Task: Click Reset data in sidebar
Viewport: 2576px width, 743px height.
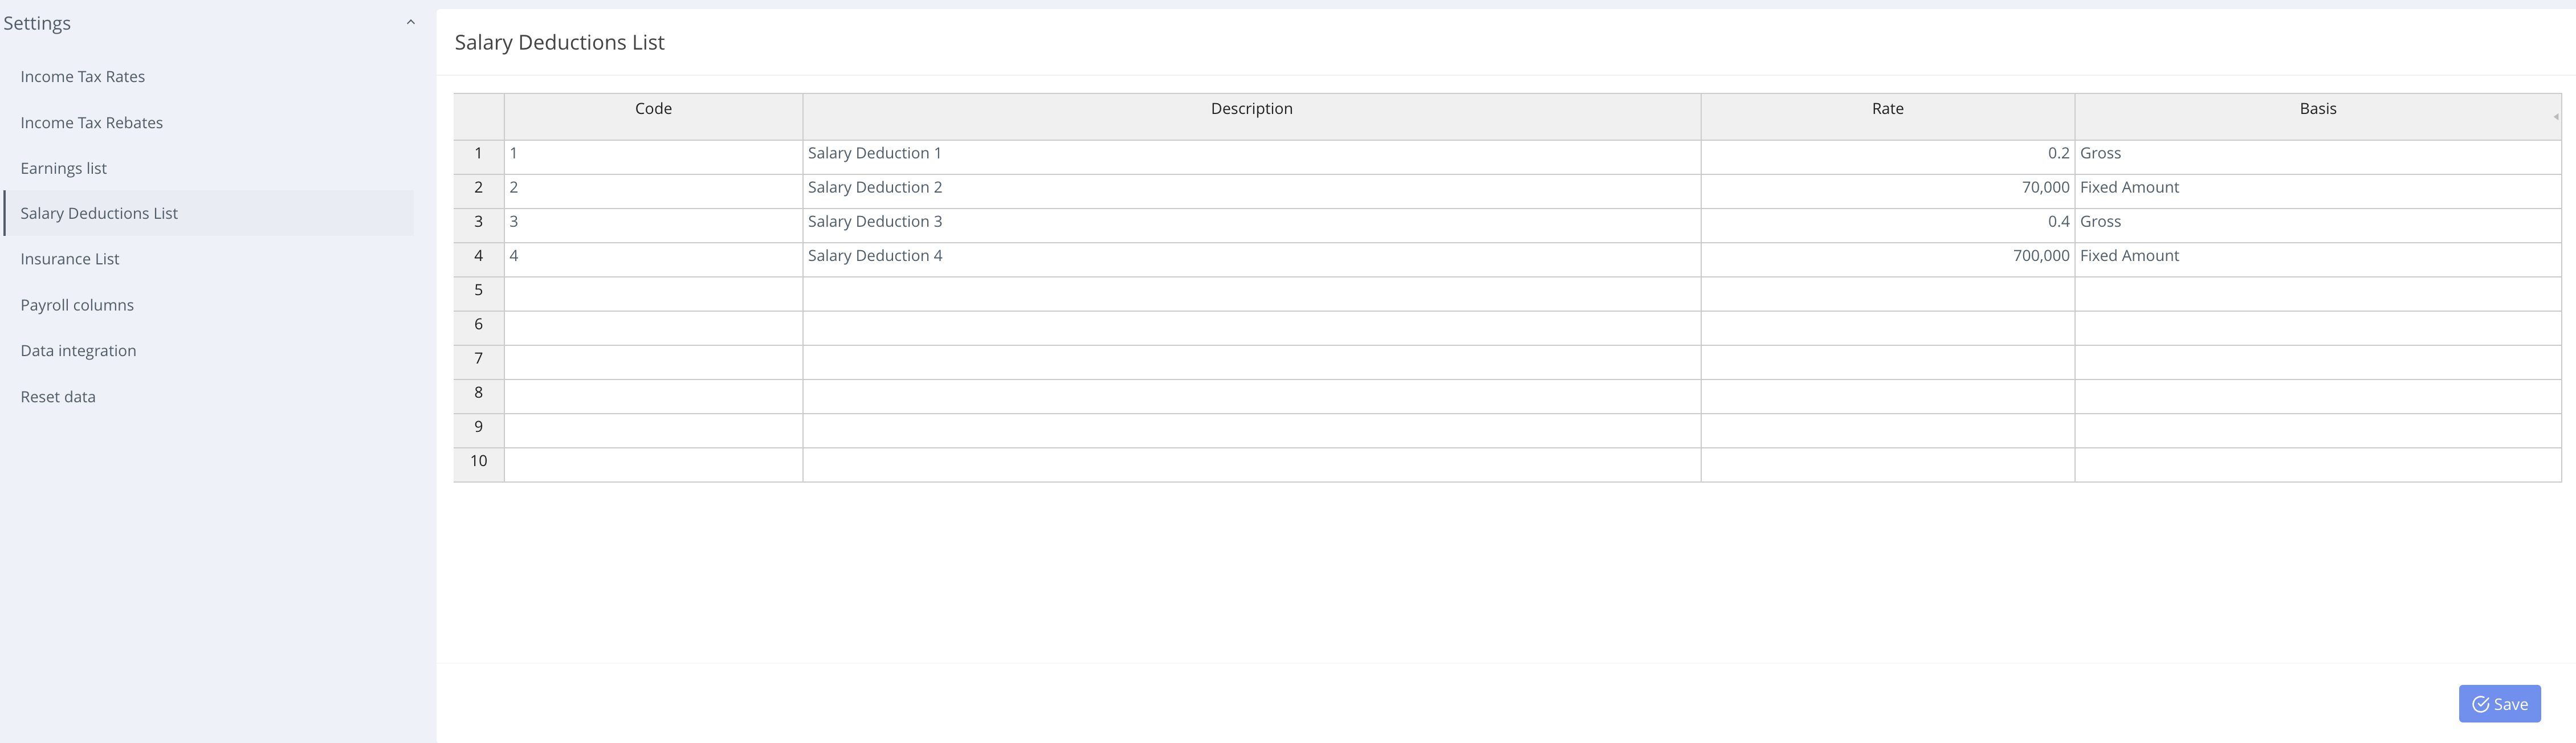Action: (58, 397)
